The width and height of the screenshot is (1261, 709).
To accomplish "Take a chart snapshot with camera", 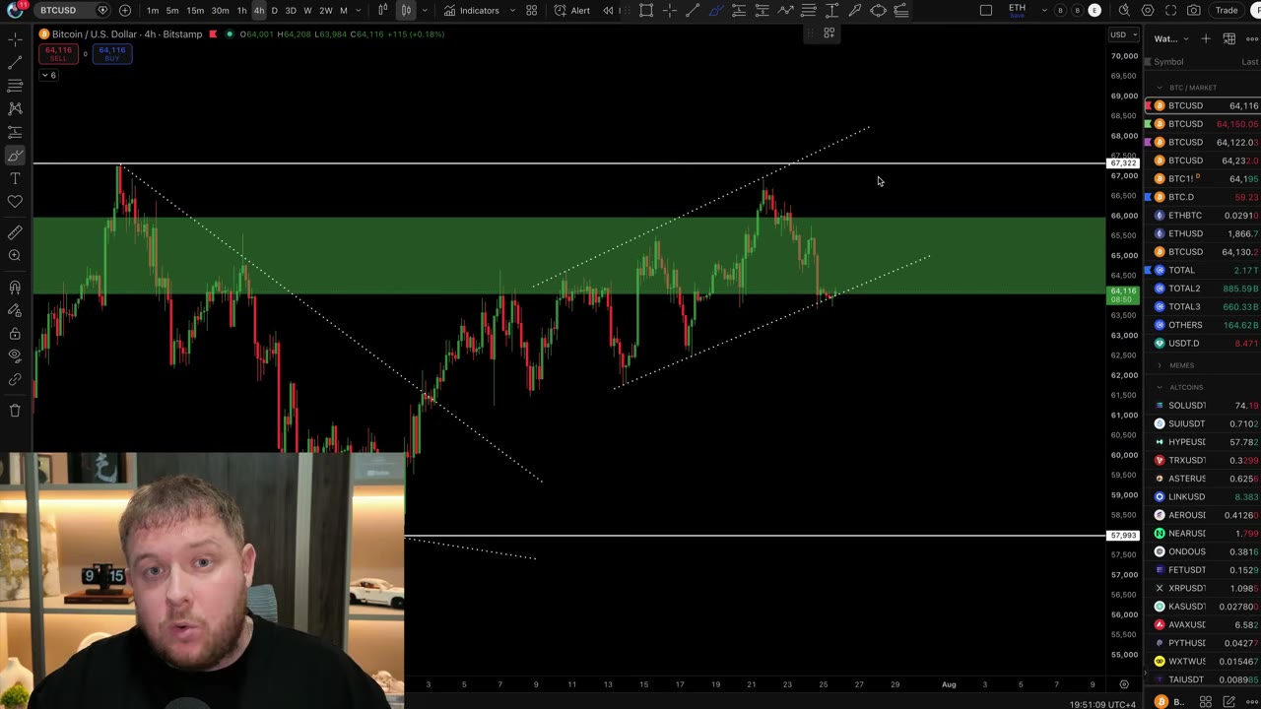I will pyautogui.click(x=1194, y=11).
